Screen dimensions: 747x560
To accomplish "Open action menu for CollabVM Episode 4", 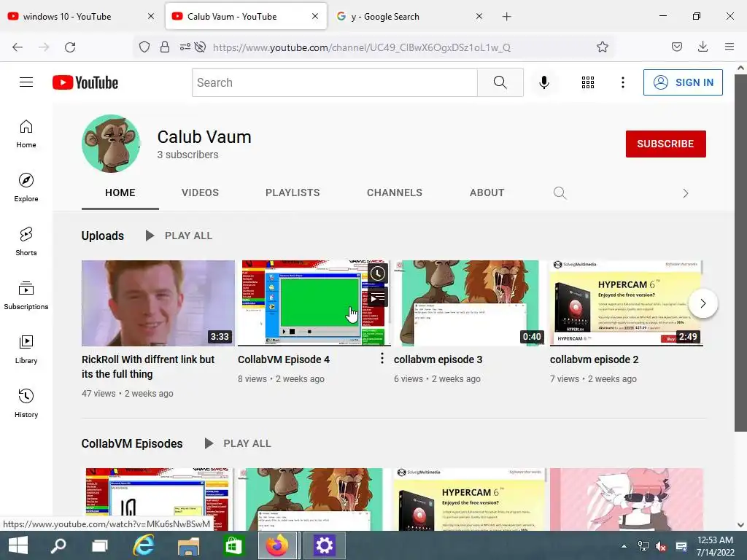I will 382,359.
